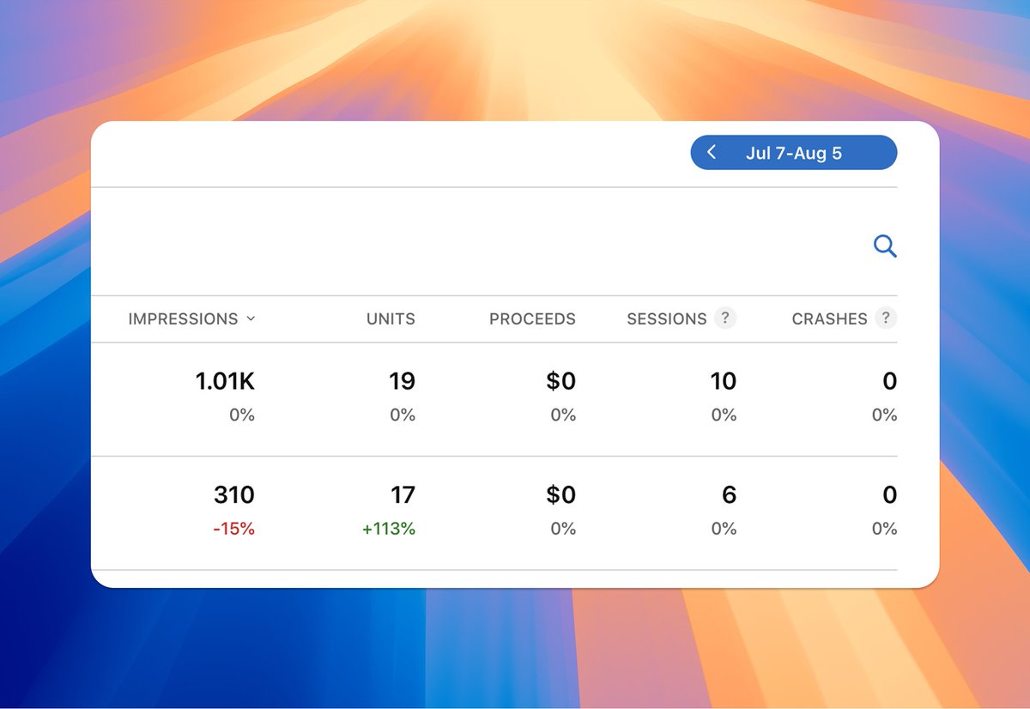This screenshot has height=709, width=1030.
Task: Click the -15% impressions change
Action: tap(234, 529)
